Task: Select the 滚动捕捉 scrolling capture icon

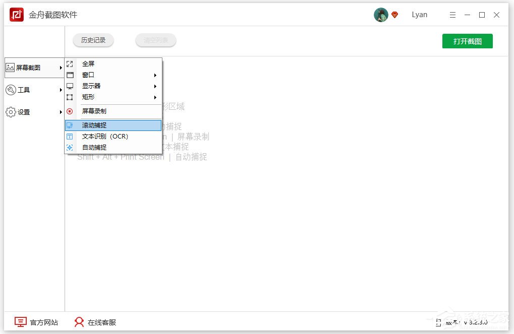Action: point(70,124)
